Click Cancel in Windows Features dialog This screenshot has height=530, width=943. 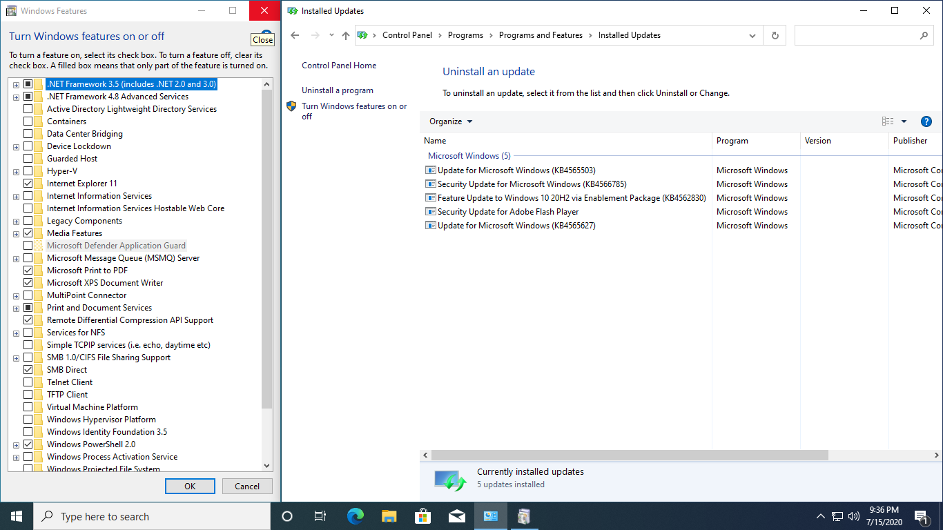(x=247, y=486)
